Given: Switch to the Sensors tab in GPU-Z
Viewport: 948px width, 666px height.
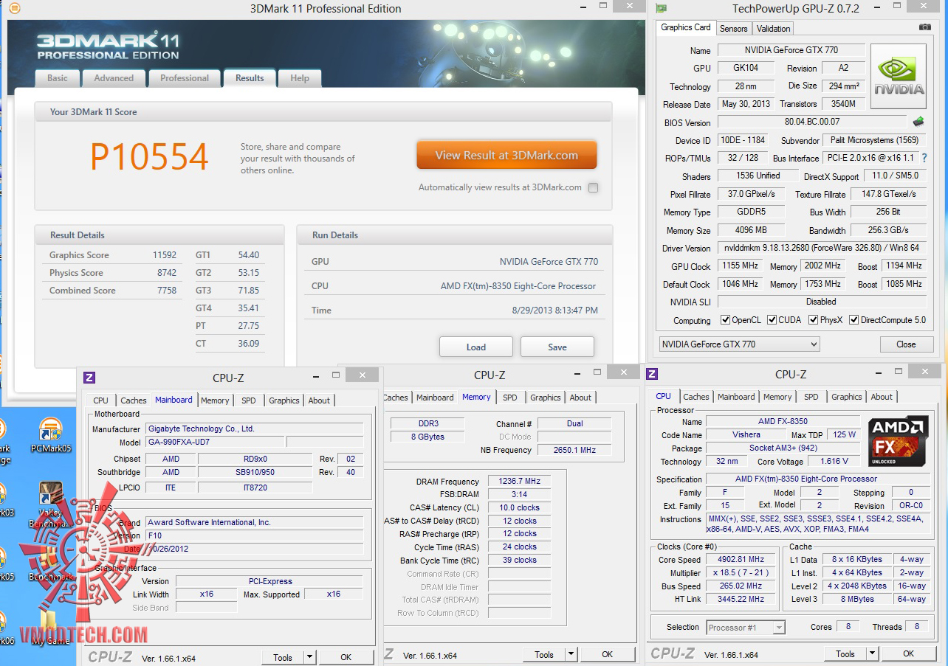Looking at the screenshot, I should 734,29.
